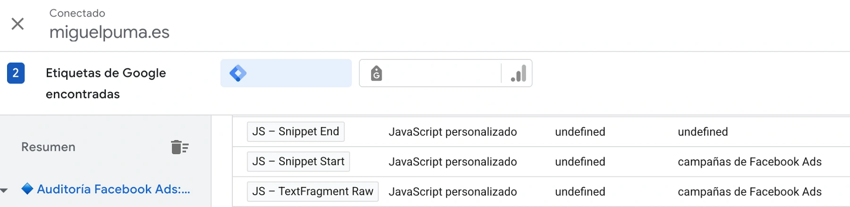Click the Conectado status text
This screenshot has height=207, width=850.
(77, 13)
